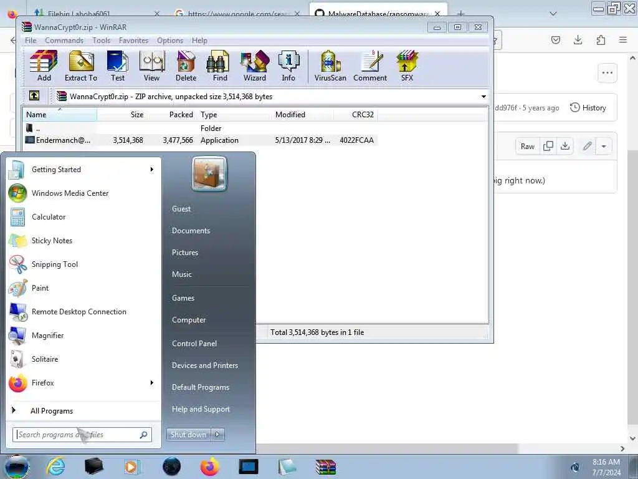Click the pencil edit icon on GitHub
The image size is (638, 479).
click(587, 146)
